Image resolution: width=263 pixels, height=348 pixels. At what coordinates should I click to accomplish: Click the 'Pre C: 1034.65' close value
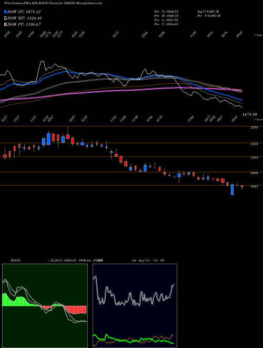pyautogui.click(x=166, y=24)
